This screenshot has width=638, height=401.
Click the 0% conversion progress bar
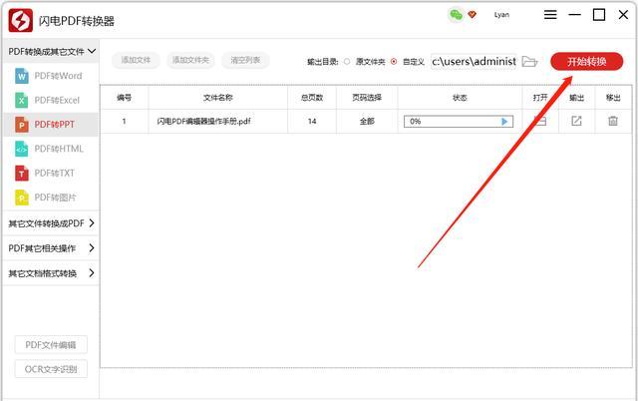459,122
